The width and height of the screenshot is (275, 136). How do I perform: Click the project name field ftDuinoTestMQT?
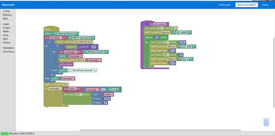pyautogui.click(x=247, y=5)
